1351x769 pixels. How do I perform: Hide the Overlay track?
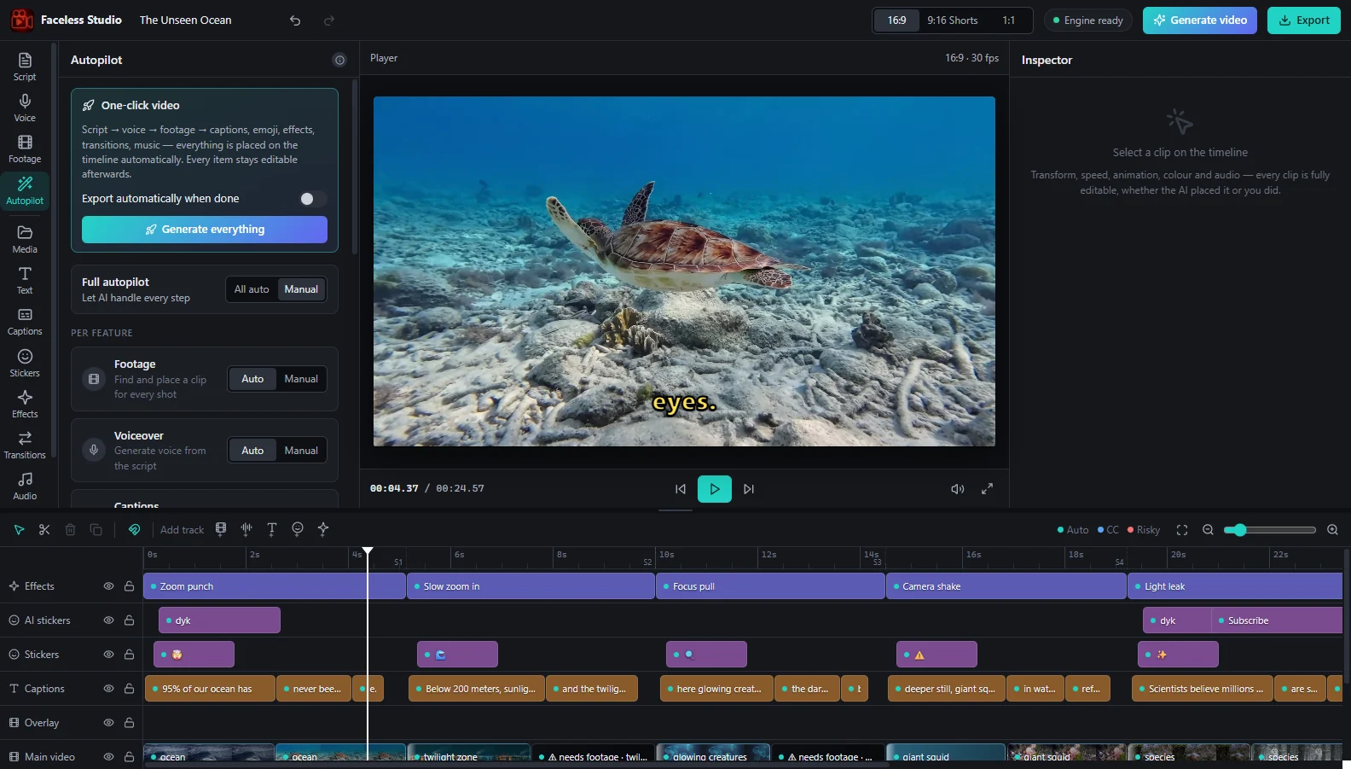point(108,723)
